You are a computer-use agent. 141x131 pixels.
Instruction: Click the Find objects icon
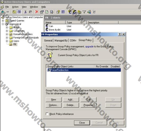89,12
